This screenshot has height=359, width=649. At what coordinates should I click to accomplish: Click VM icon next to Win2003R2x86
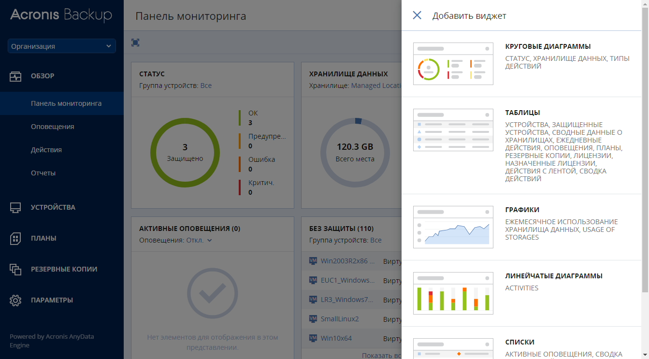tap(313, 261)
